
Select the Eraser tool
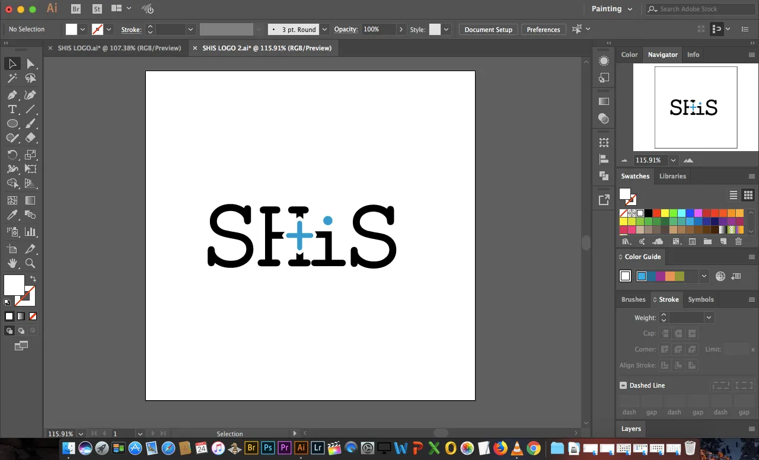pos(31,138)
